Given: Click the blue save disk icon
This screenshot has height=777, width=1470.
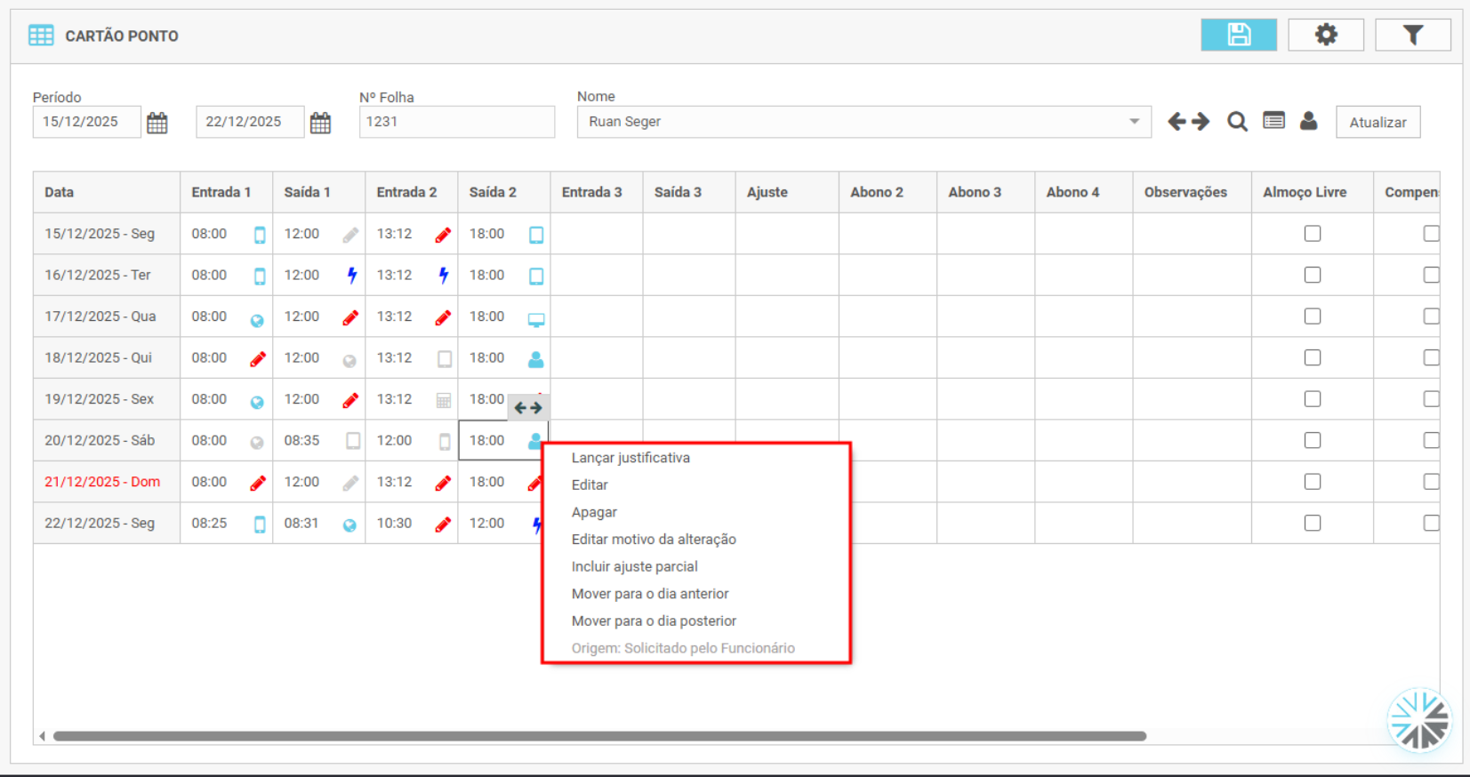Looking at the screenshot, I should click(1238, 35).
